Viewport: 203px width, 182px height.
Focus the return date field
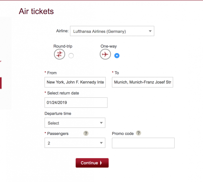[x=76, y=102]
